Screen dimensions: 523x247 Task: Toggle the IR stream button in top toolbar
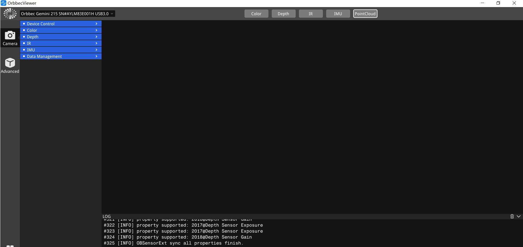(311, 14)
